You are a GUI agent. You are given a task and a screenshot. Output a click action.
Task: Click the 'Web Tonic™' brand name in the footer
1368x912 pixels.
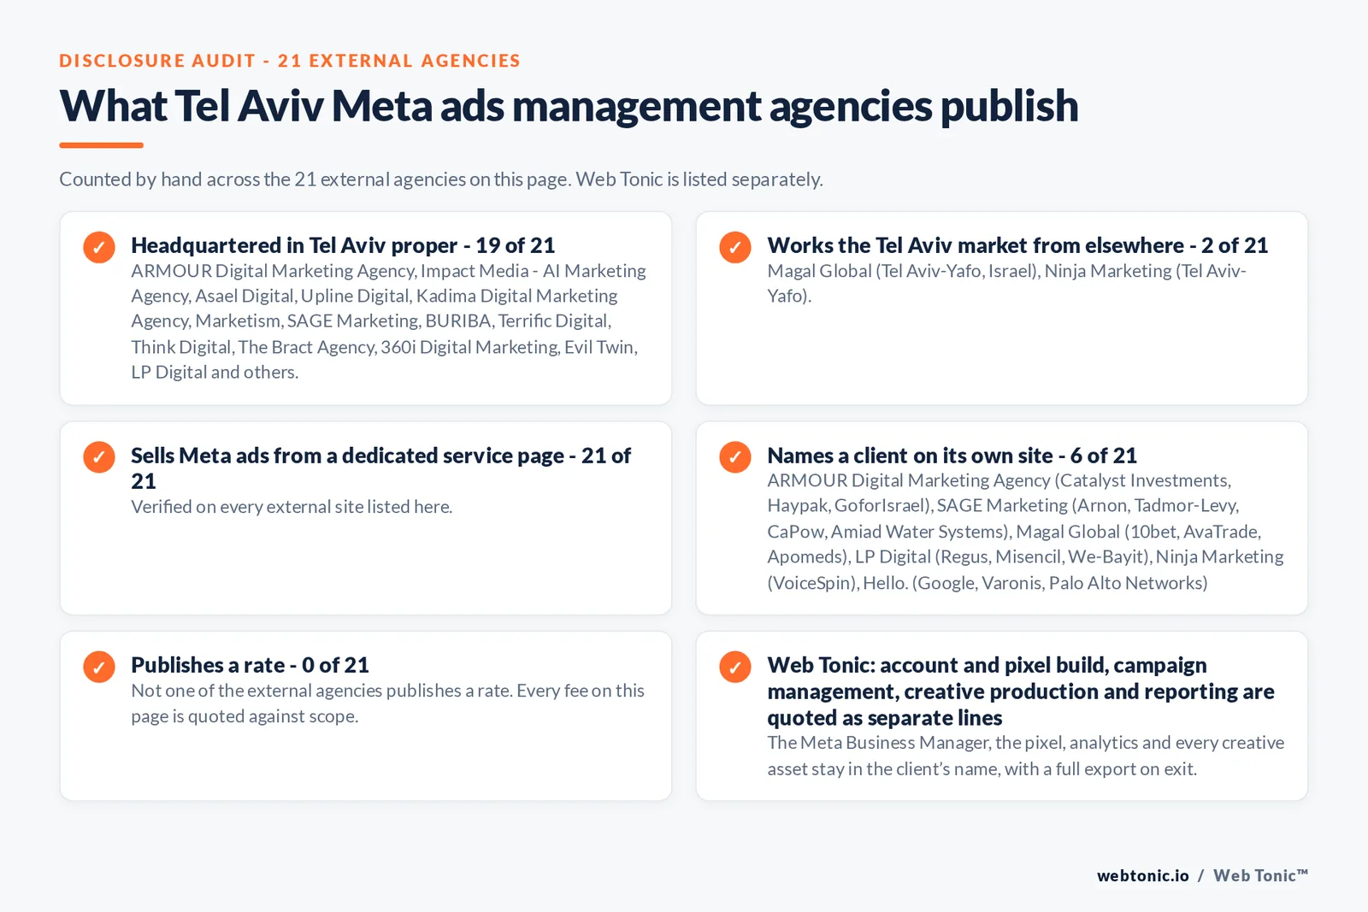coord(1260,875)
